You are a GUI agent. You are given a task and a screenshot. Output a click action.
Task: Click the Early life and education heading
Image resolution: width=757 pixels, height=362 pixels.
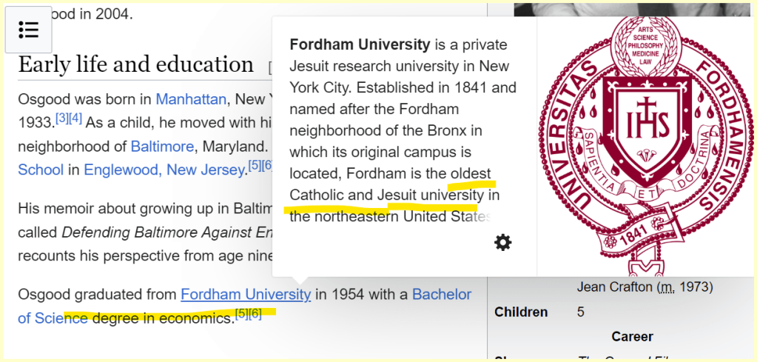tap(135, 64)
